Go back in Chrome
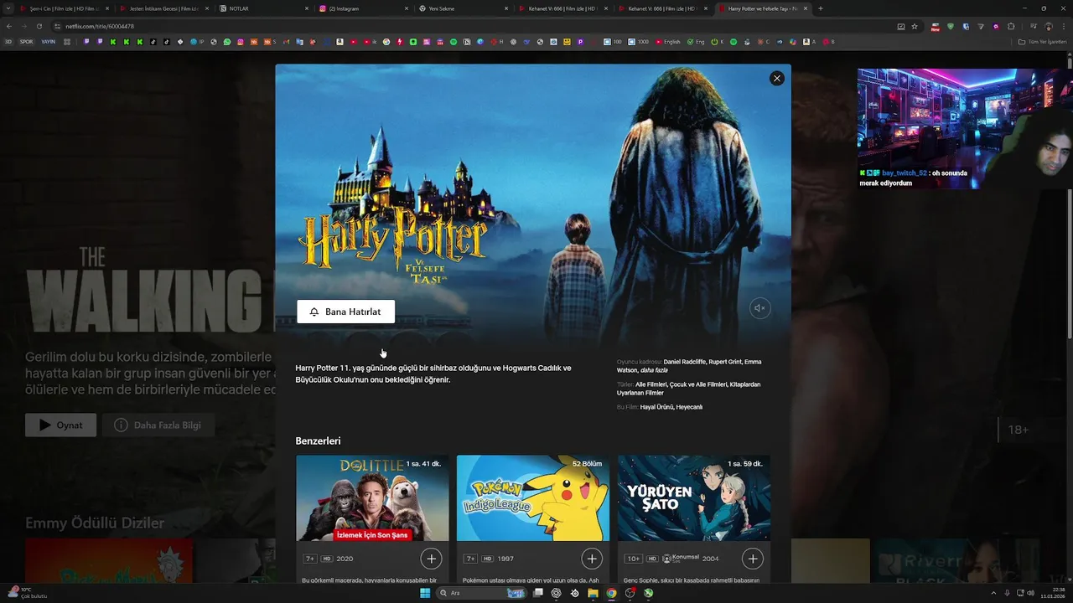This screenshot has width=1073, height=603. pyautogui.click(x=9, y=26)
